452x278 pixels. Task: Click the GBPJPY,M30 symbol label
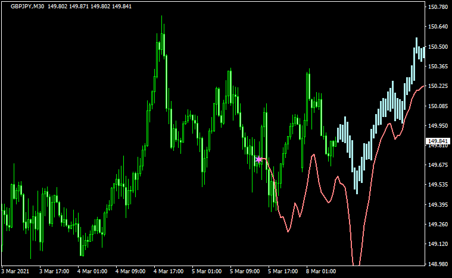(x=27, y=7)
